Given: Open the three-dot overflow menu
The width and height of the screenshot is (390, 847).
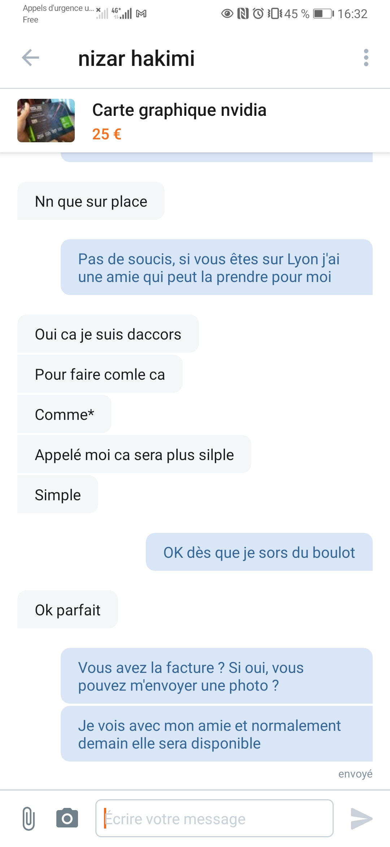Looking at the screenshot, I should [x=366, y=58].
